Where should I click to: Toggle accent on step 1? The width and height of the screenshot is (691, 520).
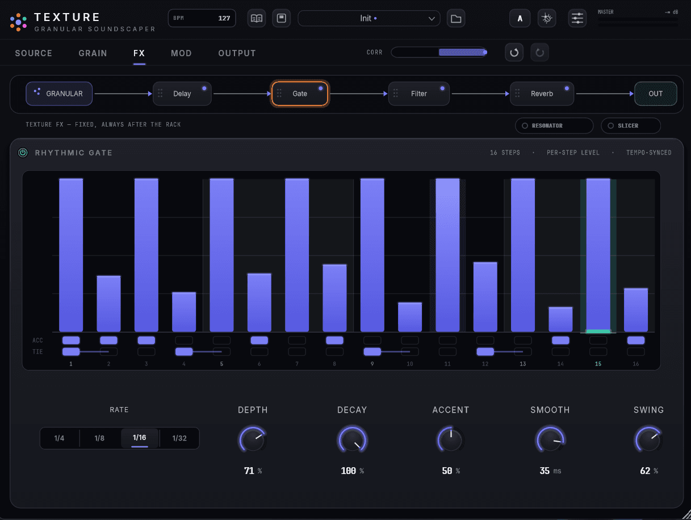[x=71, y=340]
